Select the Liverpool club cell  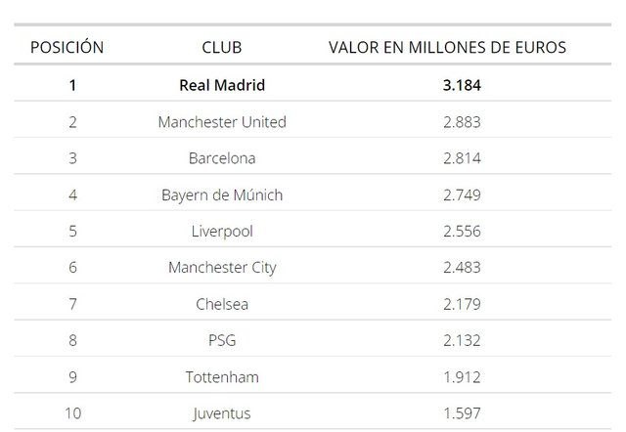pos(222,232)
